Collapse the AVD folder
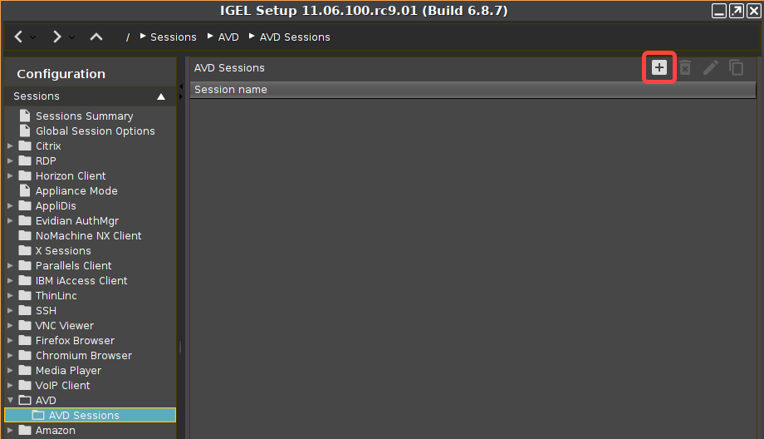764x439 pixels. coord(10,401)
